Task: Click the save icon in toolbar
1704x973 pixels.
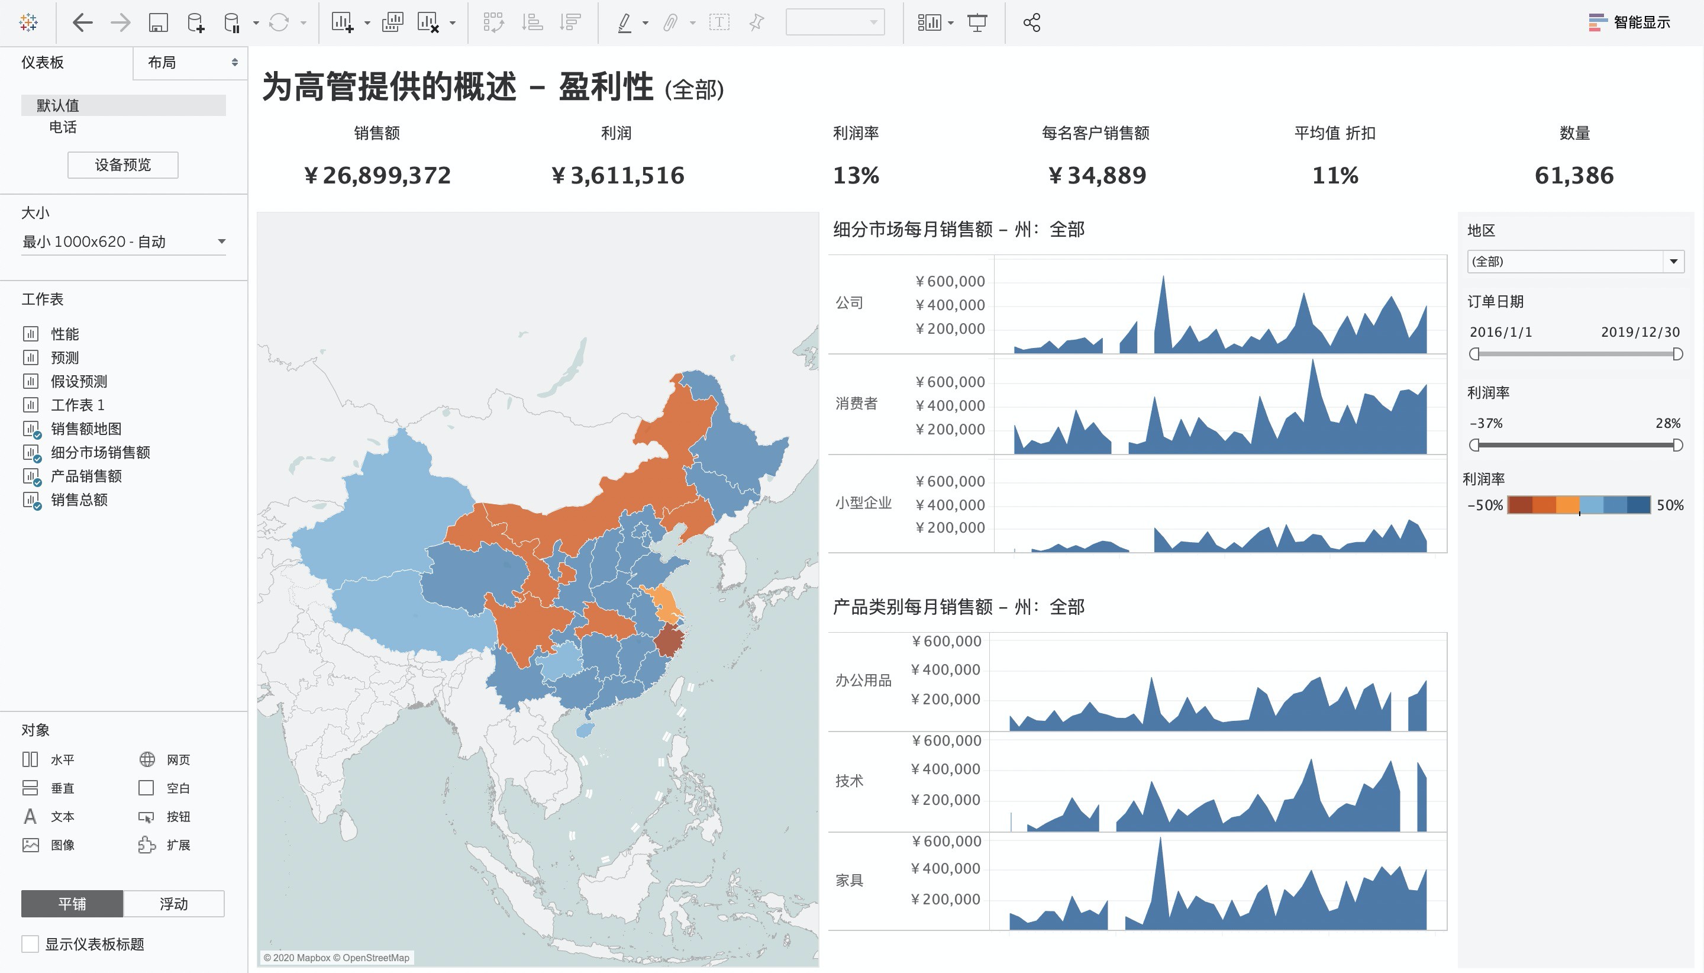Action: [x=157, y=22]
